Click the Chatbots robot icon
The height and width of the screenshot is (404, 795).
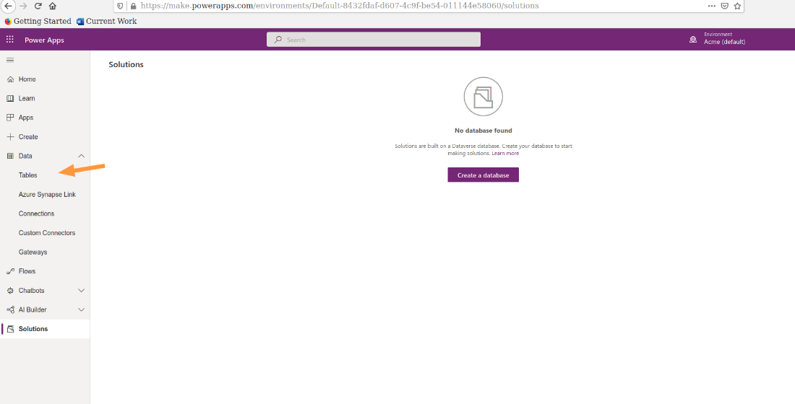coord(10,291)
